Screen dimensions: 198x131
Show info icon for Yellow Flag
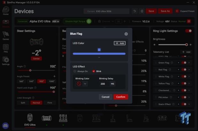172,83
